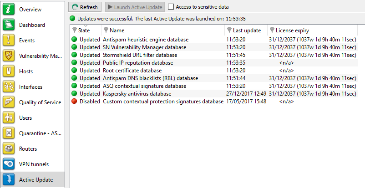Click last update time 11:53:35 in Public IP row
This screenshot has height=188, width=365.
click(236, 63)
